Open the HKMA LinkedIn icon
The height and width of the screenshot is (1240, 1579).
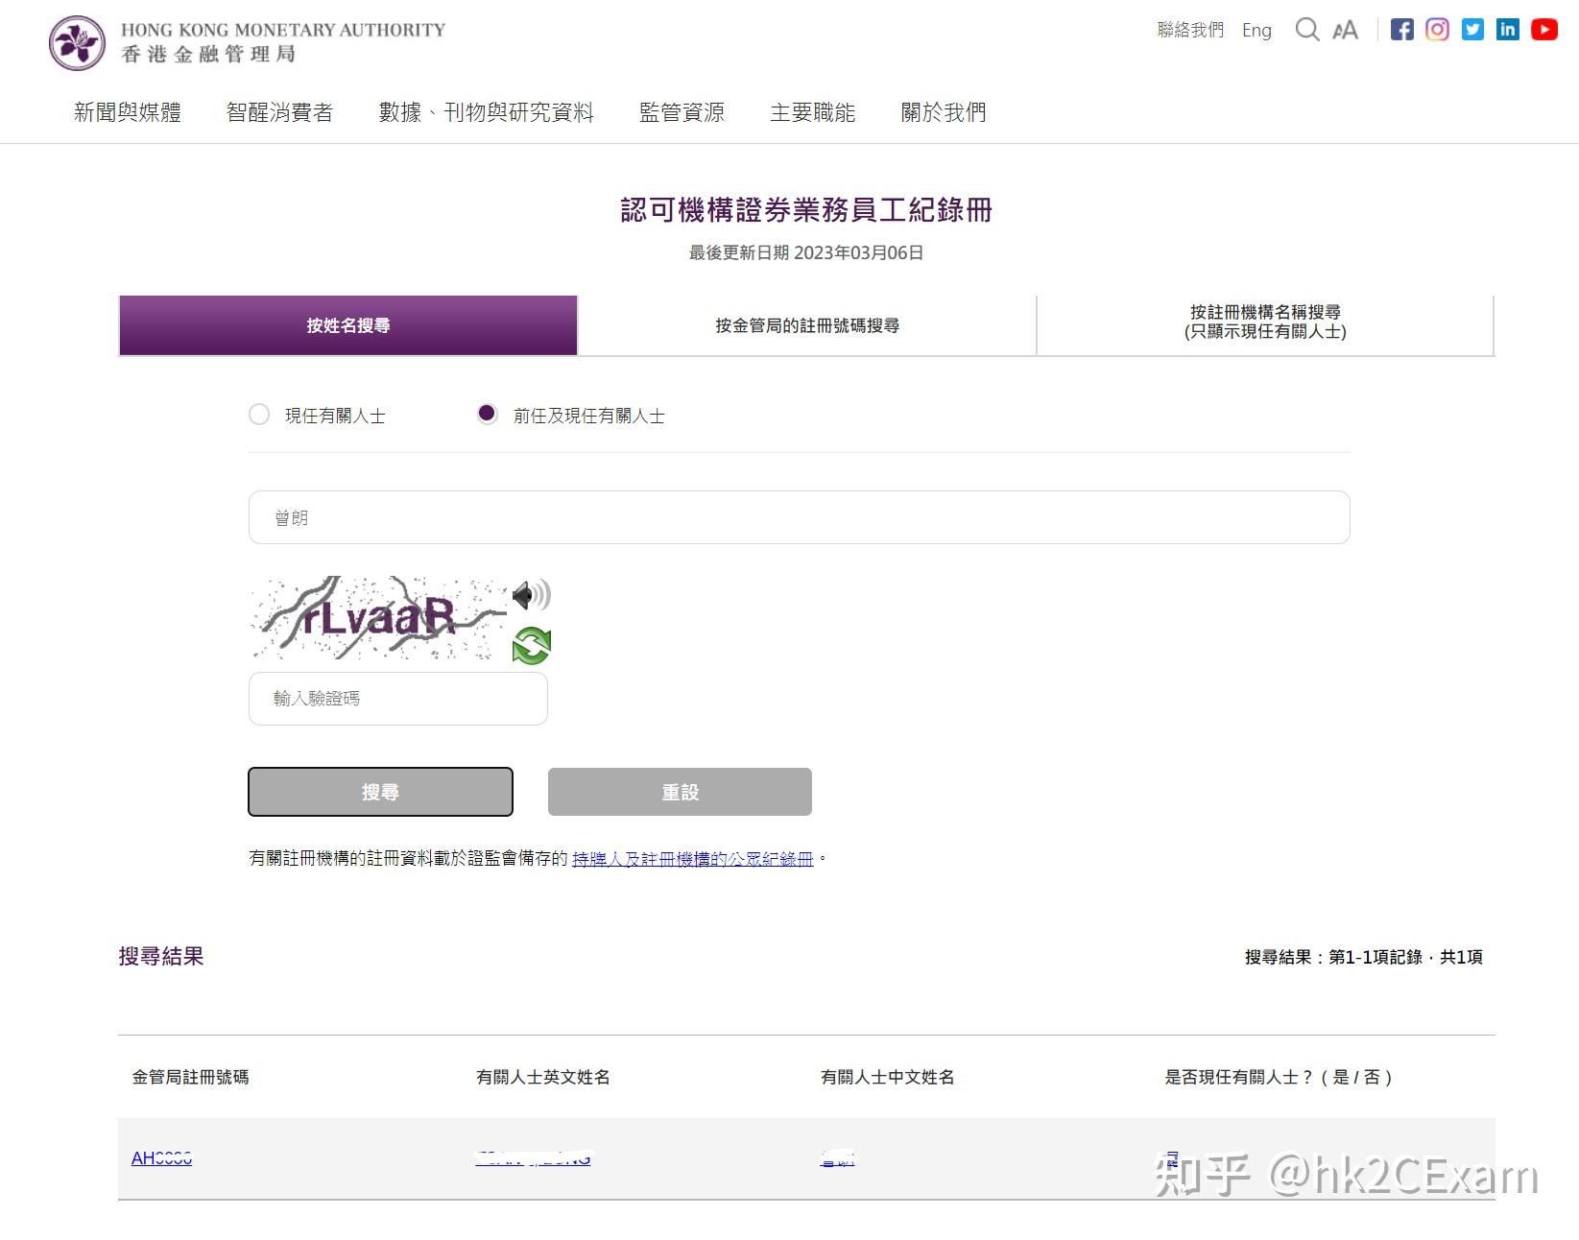[1507, 30]
